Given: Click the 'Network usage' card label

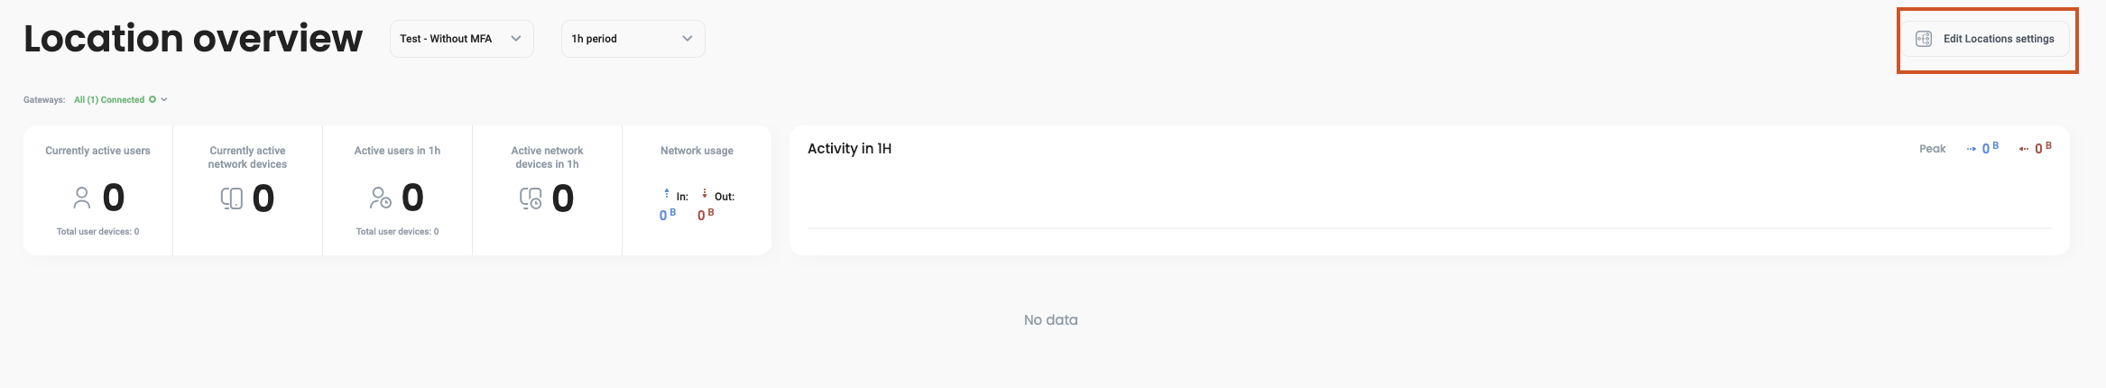Looking at the screenshot, I should [697, 151].
